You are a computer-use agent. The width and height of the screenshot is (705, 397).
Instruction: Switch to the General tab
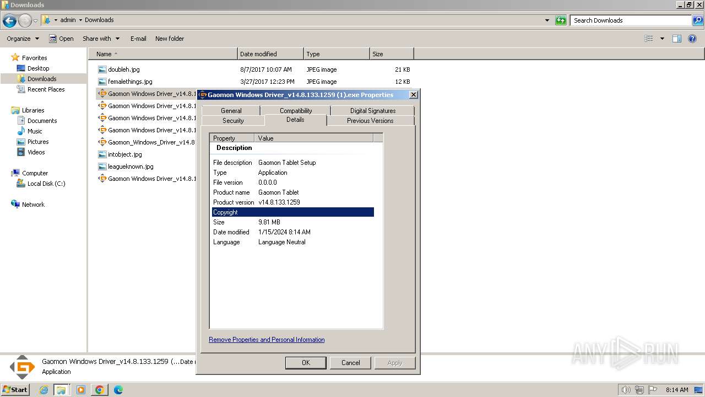[231, 111]
